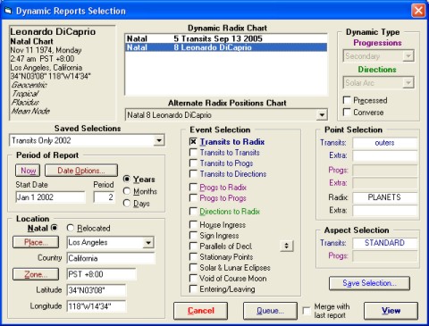Enable House Ingress checkbox

tap(193, 224)
